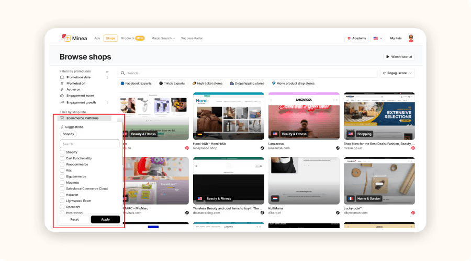The width and height of the screenshot is (471, 261).
Task: Click the Engagement score thumbs-up icon
Action: (x=62, y=96)
